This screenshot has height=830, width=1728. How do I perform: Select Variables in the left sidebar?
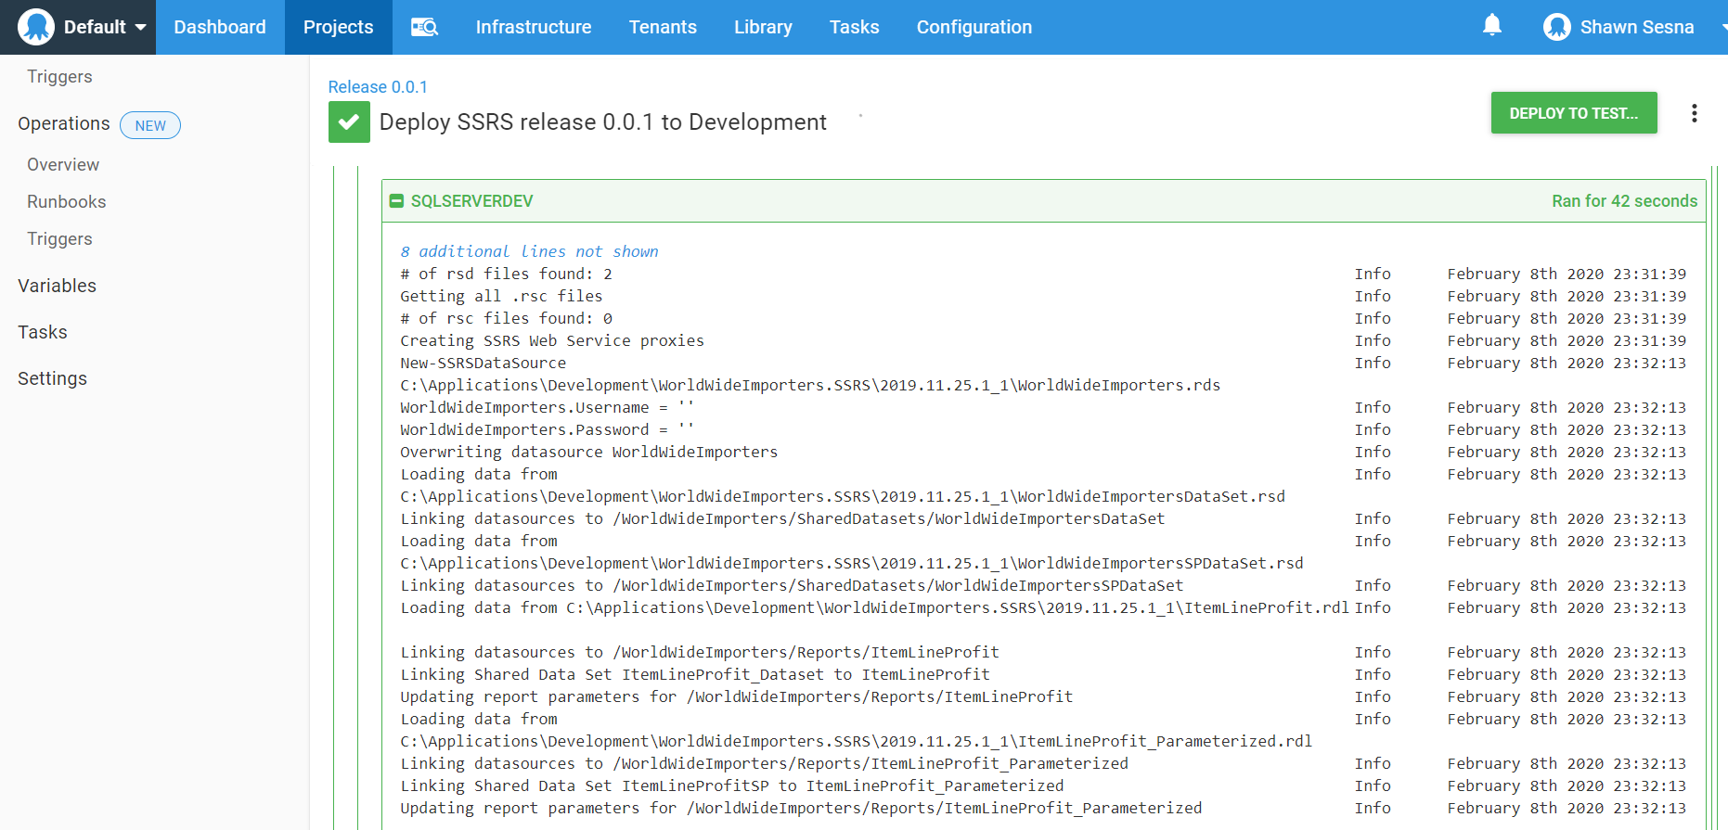58,286
